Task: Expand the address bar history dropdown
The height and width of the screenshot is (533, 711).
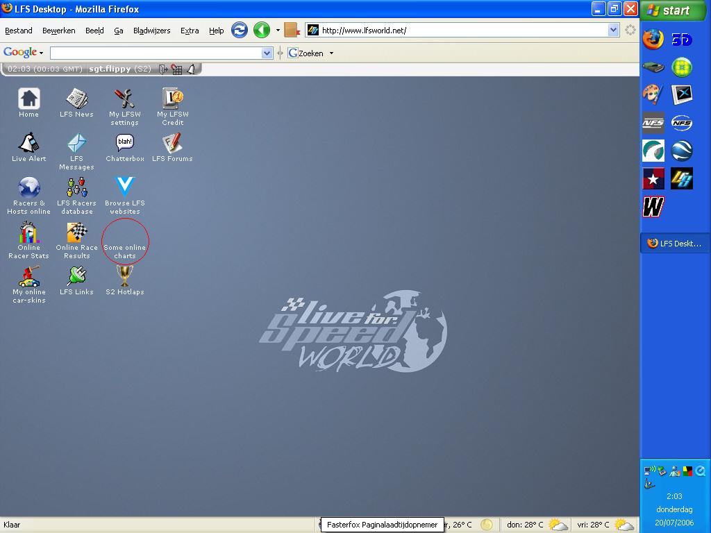Action: [x=613, y=31]
